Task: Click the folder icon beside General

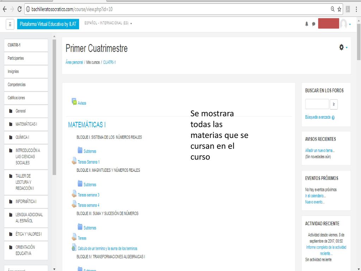Action: click(x=11, y=111)
